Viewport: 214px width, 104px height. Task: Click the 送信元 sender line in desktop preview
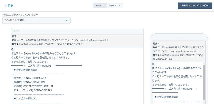click(x=60, y=40)
